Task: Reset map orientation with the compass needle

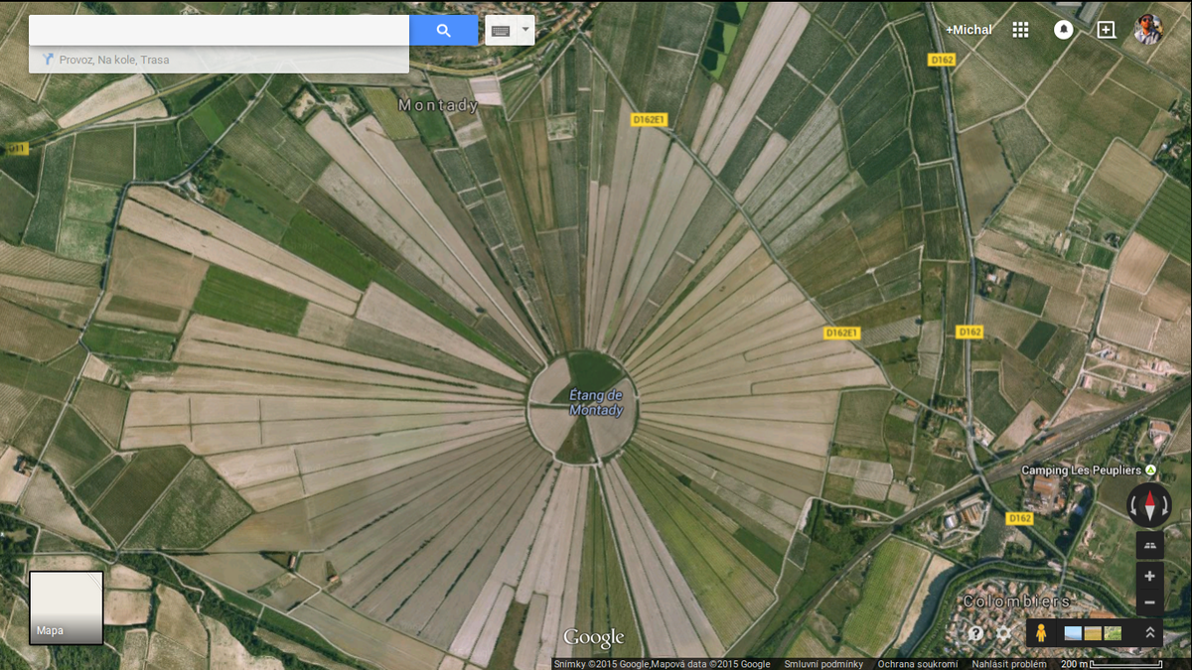Action: coord(1149,505)
